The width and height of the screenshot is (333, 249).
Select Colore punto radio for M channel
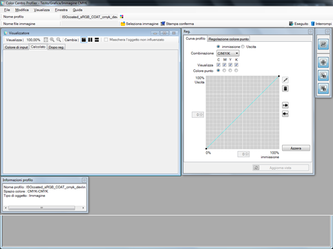pyautogui.click(x=224, y=71)
